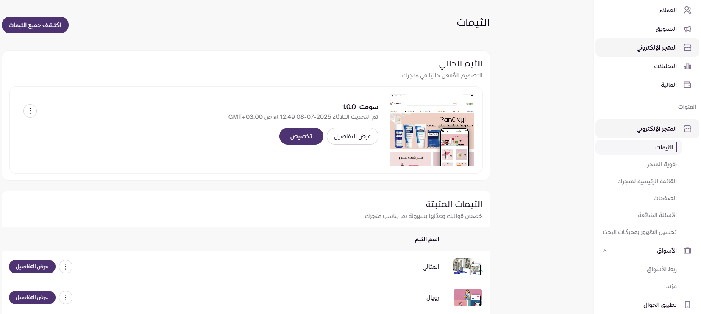Open the هوية المتجر sidebar item
This screenshot has height=314, width=701.
click(662, 164)
